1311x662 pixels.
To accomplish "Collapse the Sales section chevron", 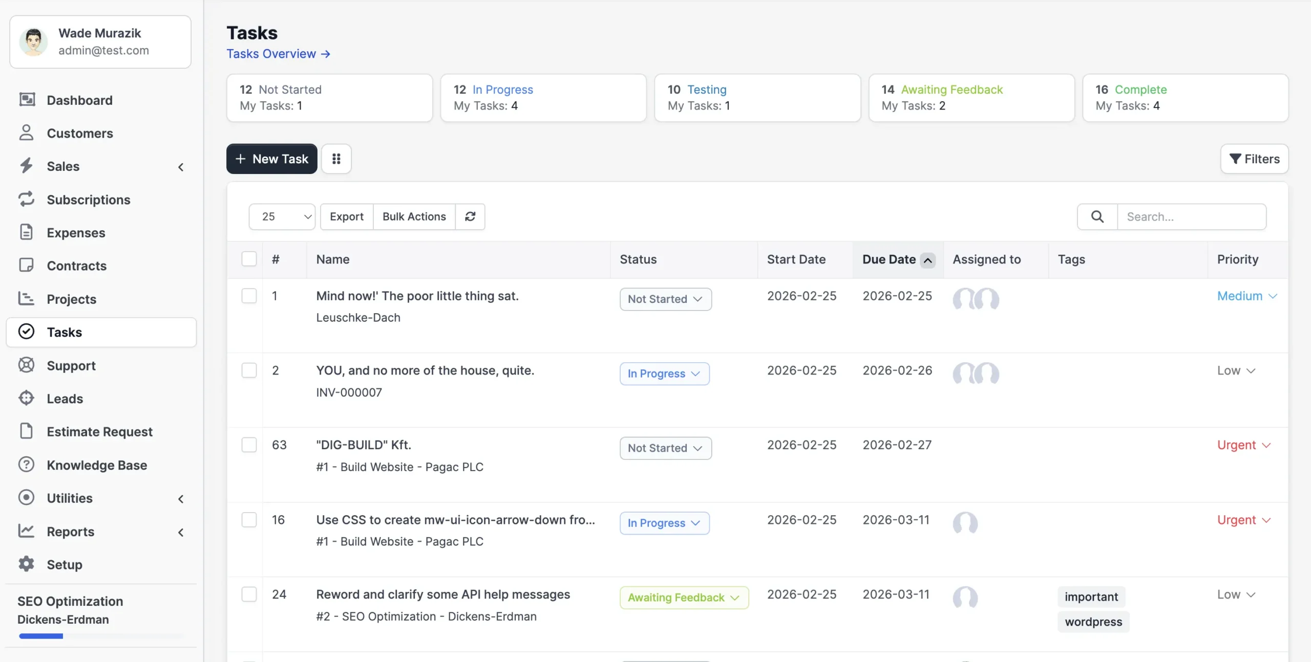I will (x=180, y=167).
